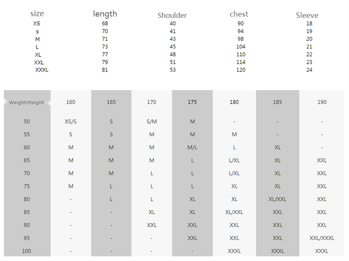The height and width of the screenshot is (261, 349).
Task: Click the 175 height column header
Action: pos(192,102)
